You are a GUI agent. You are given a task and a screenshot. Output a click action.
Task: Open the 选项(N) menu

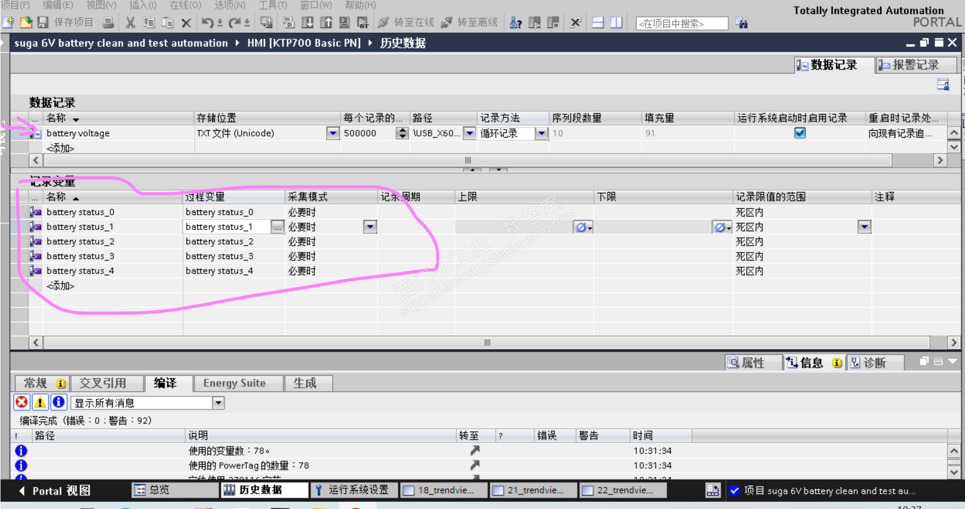click(x=230, y=5)
